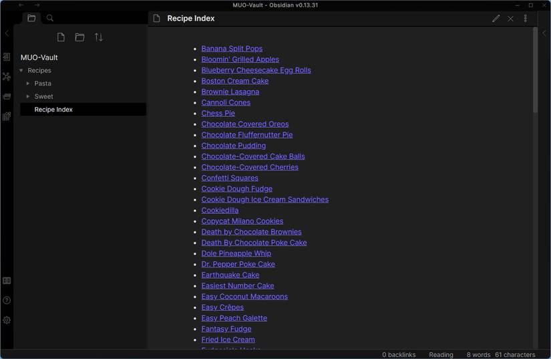Expand the Pasta folder
Image resolution: width=551 pixels, height=359 pixels.
28,84
